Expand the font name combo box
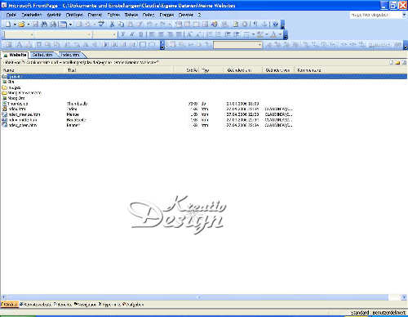The image size is (408, 317). click(89, 34)
